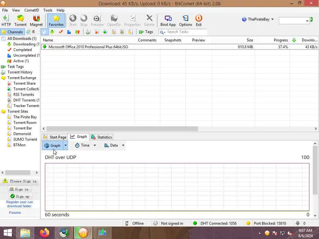
Task: Click torrent collection filter icon
Action: [105, 32]
